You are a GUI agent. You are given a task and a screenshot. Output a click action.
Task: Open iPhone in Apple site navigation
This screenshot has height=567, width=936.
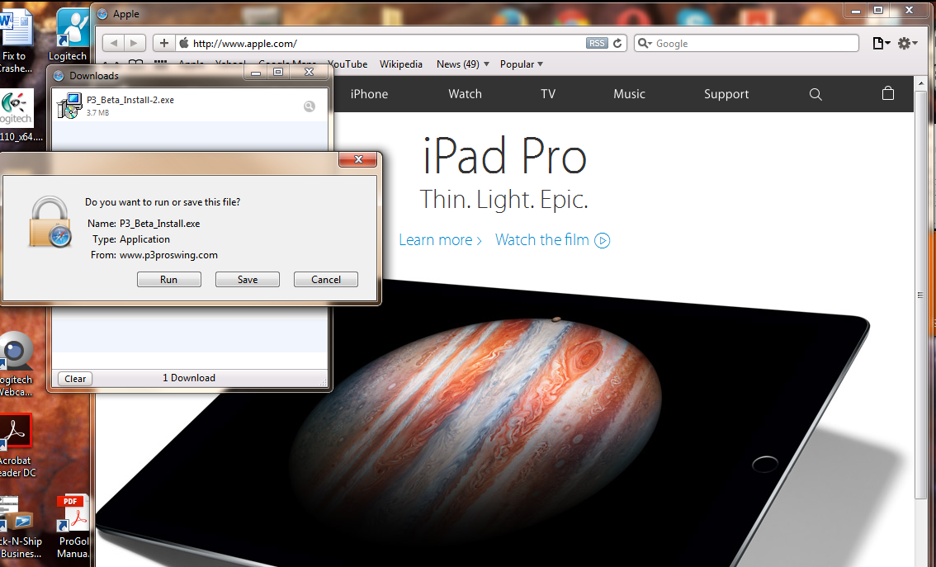369,94
